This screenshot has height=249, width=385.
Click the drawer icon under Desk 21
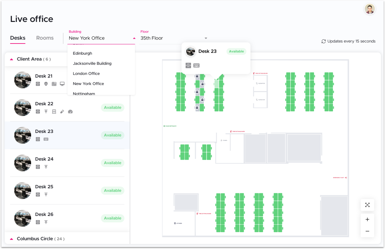[x=38, y=84]
